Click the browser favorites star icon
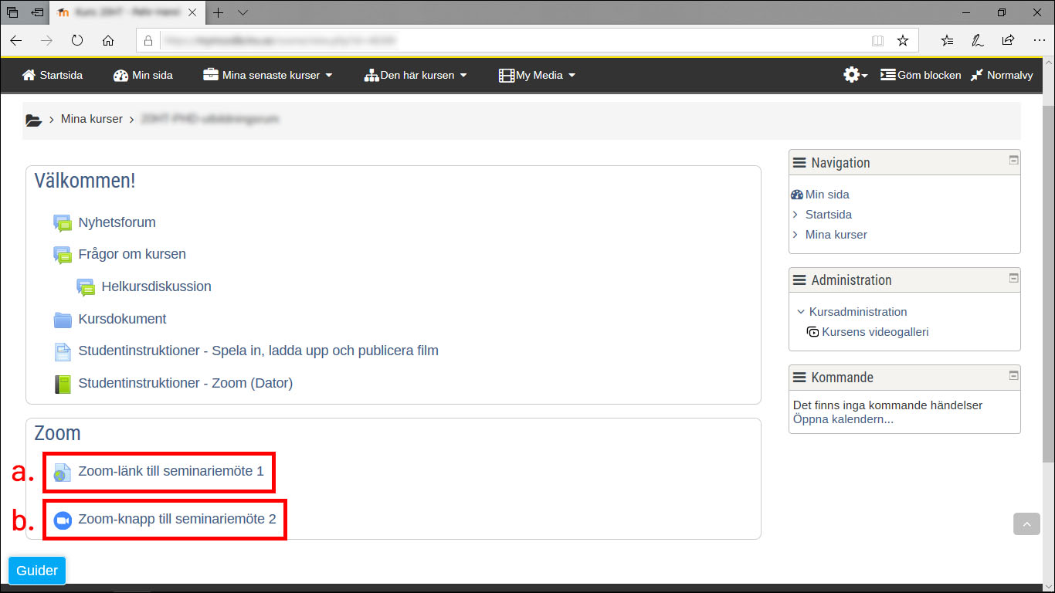 pyautogui.click(x=902, y=41)
